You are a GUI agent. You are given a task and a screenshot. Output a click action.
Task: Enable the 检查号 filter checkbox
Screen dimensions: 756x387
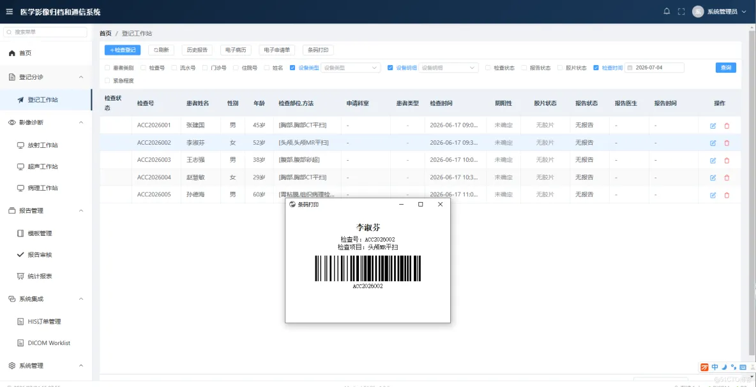pyautogui.click(x=143, y=68)
